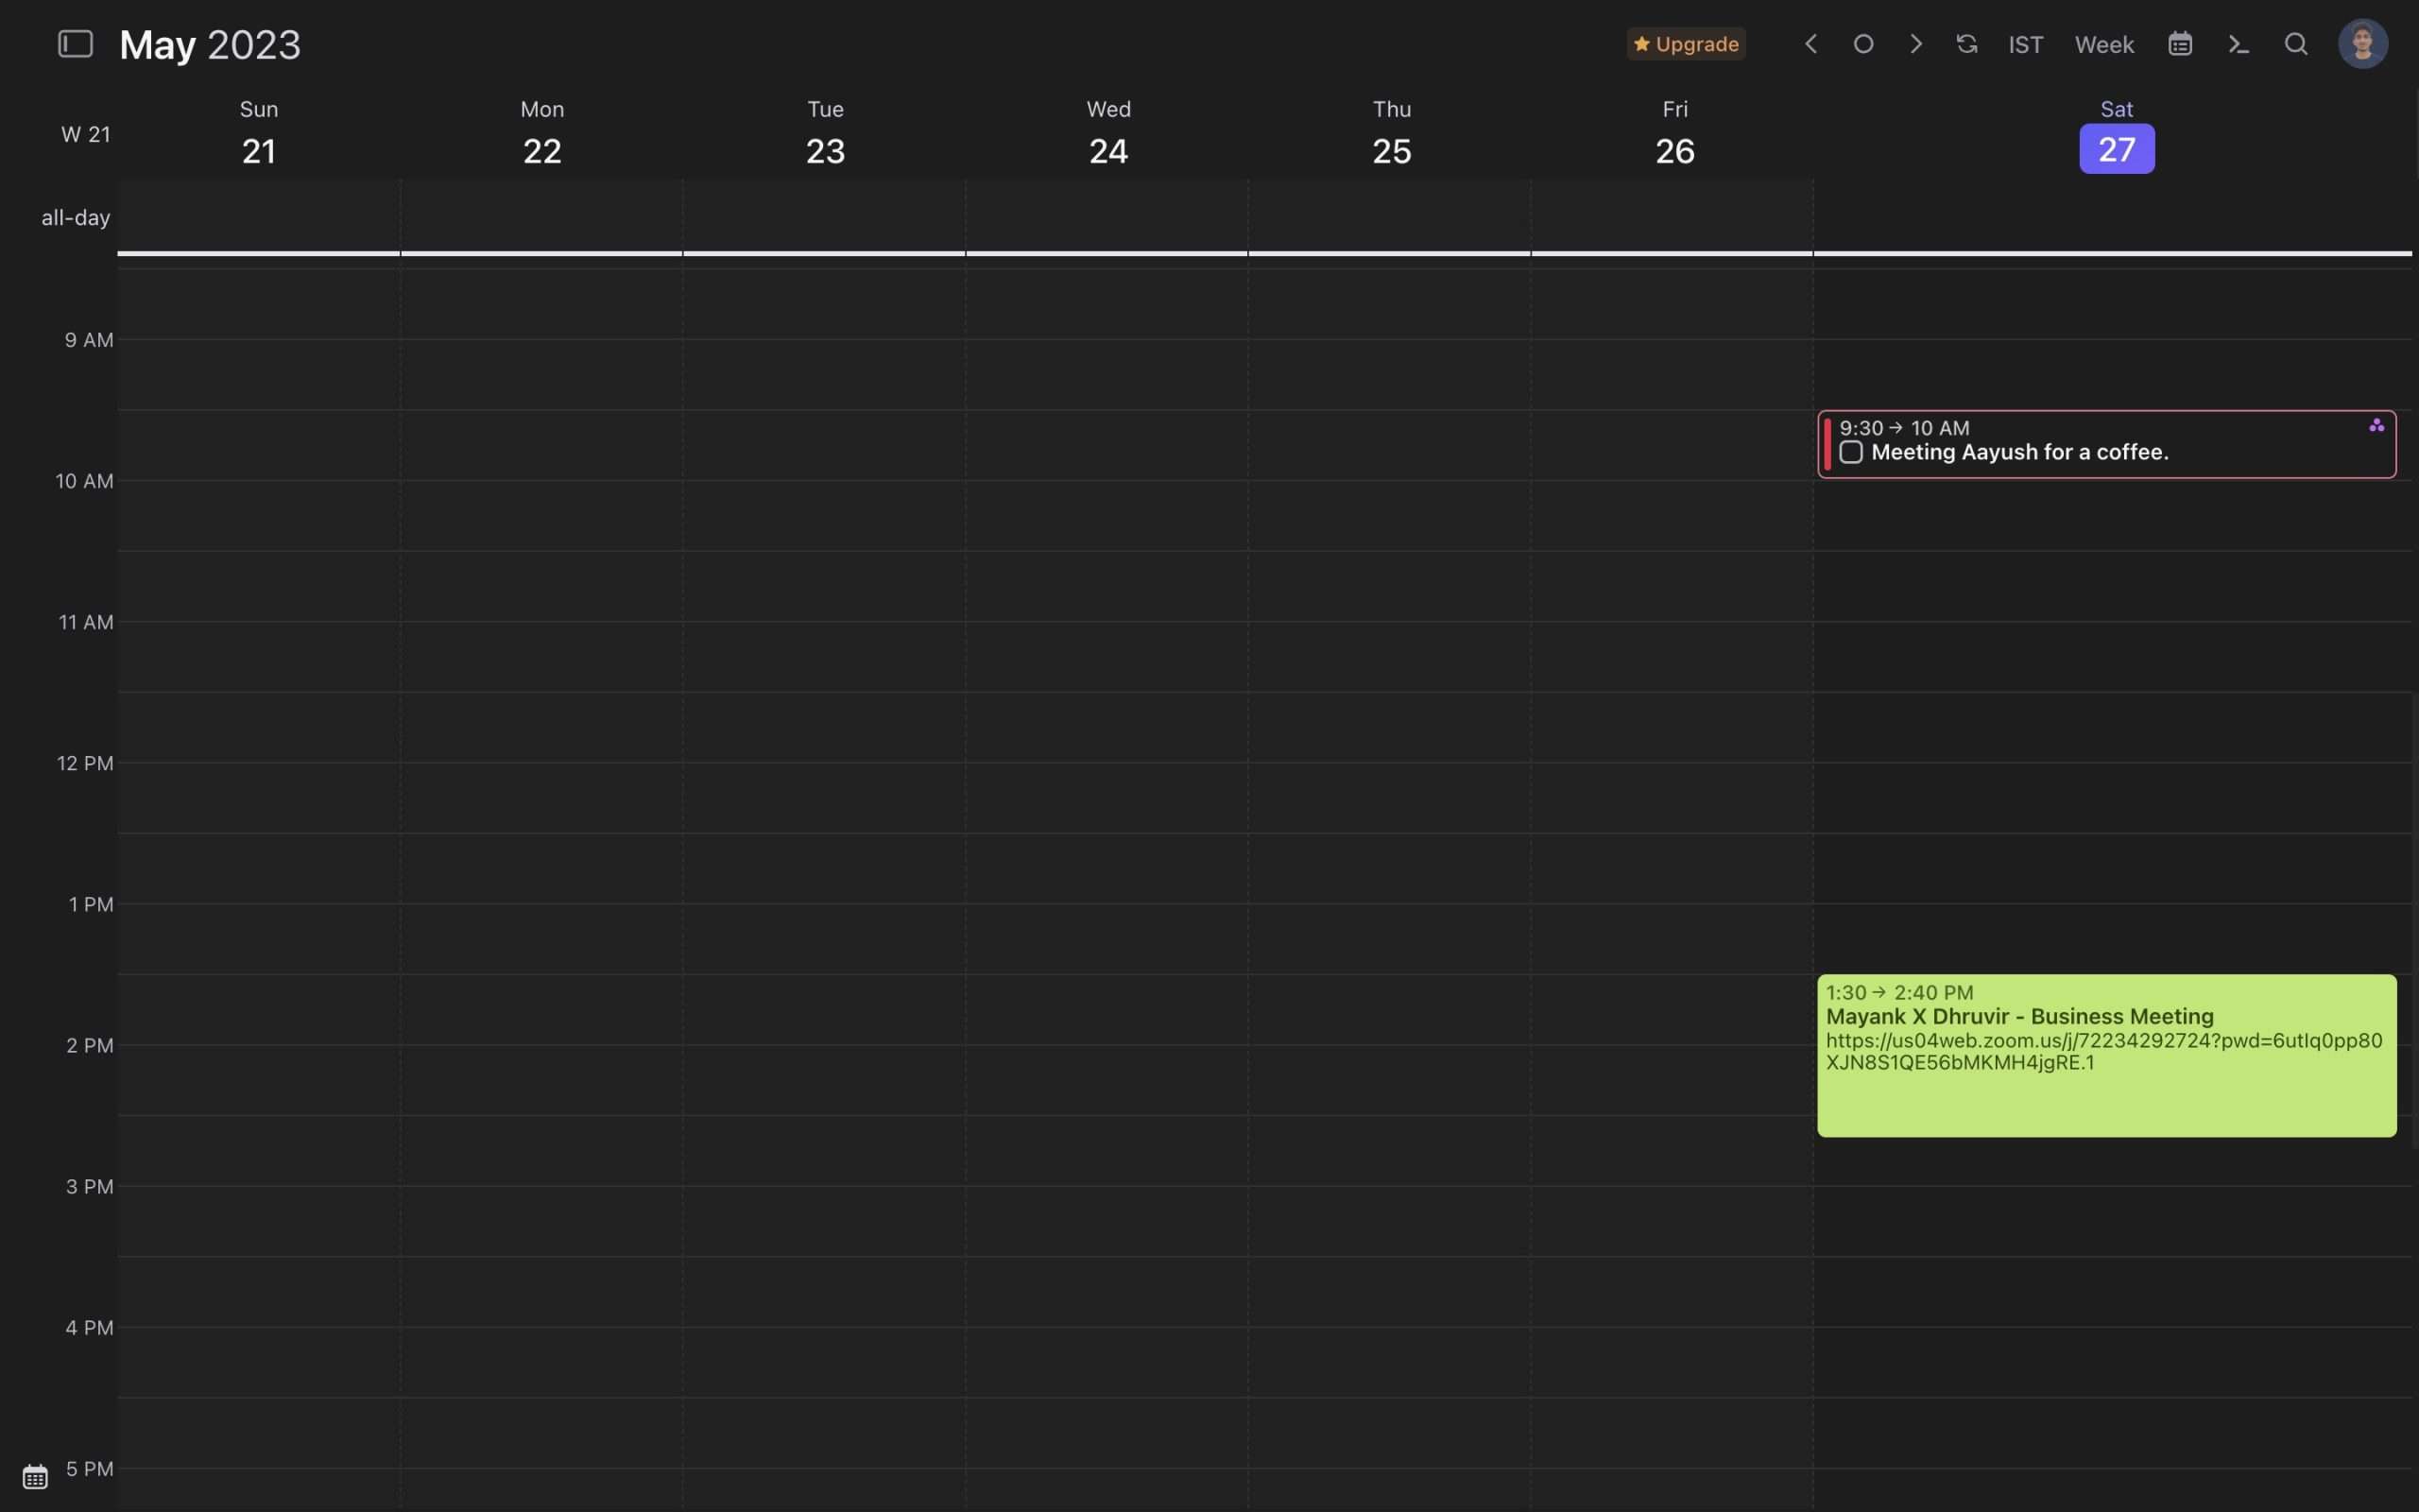Click the search magnifier icon
The height and width of the screenshot is (1512, 2419).
(2296, 44)
